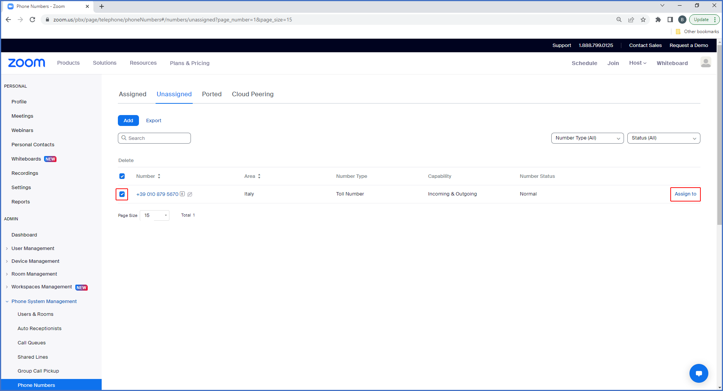Click the E badge icon next to the number
The height and width of the screenshot is (391, 723).
coord(182,194)
